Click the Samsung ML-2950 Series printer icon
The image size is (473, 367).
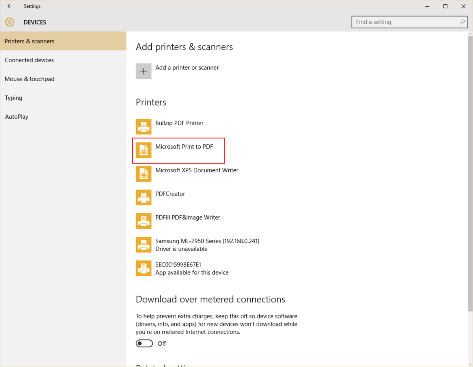pos(143,245)
